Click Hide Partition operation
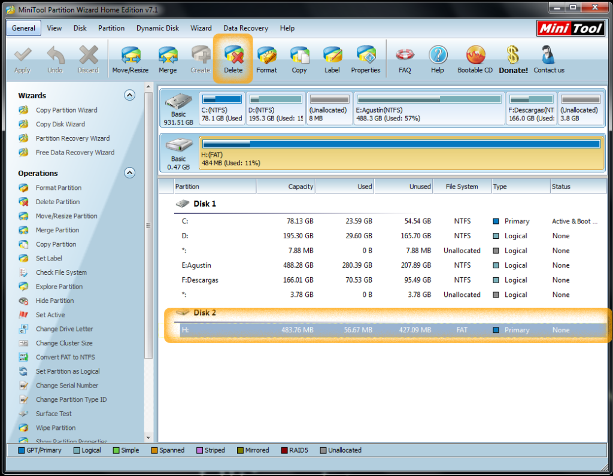Image resolution: width=613 pixels, height=476 pixels. click(54, 301)
